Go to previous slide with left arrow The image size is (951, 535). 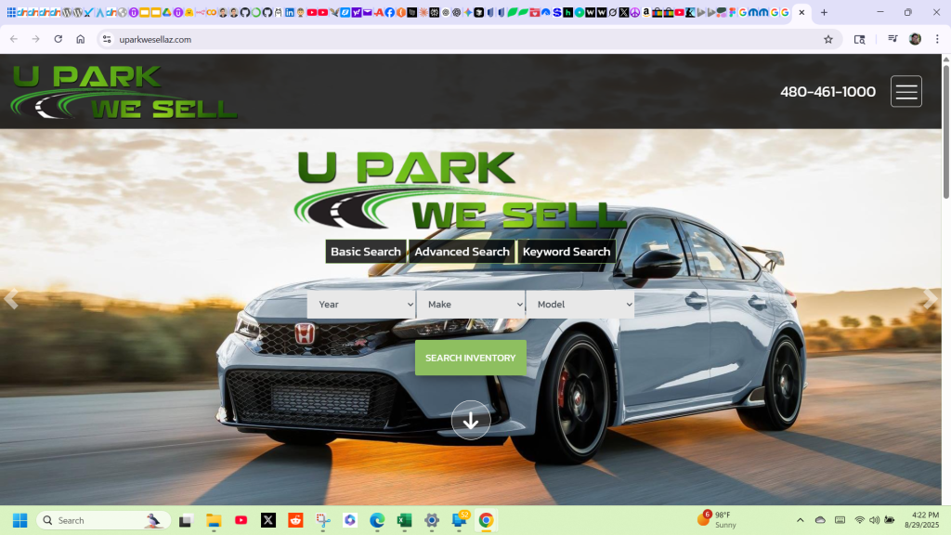point(12,299)
